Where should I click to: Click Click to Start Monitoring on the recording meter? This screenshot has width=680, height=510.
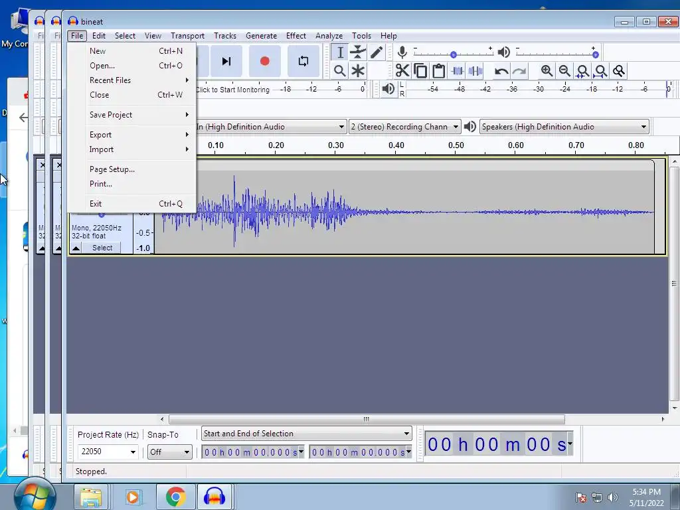[232, 90]
